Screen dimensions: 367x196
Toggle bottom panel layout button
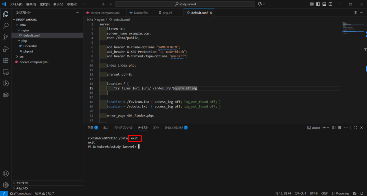[x=324, y=4]
